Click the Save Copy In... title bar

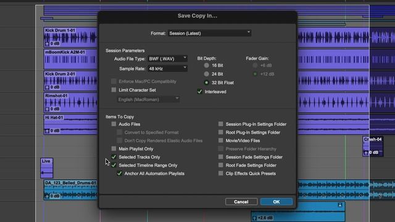point(197,16)
